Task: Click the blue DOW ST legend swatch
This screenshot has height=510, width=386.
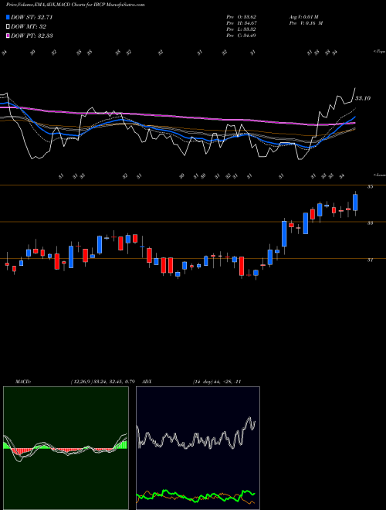Action: pos(8,17)
